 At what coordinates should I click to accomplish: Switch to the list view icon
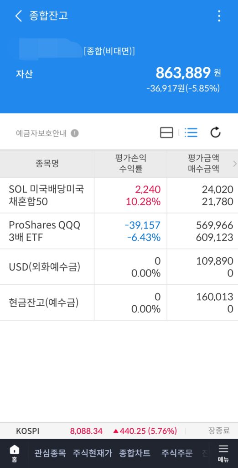coord(191,133)
